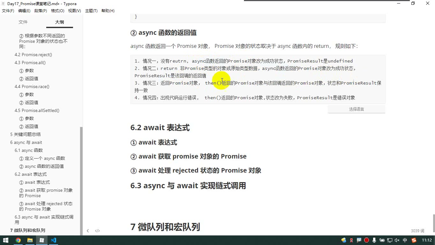Toggle source code mode icon

click(x=97, y=231)
